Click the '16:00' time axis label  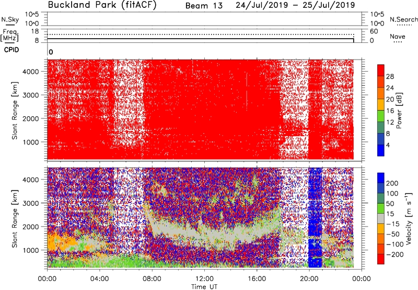click(257, 279)
